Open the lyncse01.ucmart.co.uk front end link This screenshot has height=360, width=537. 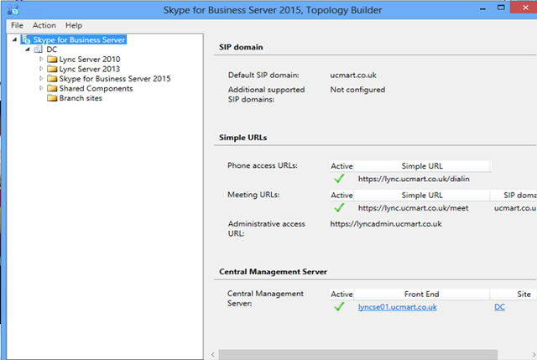click(397, 308)
